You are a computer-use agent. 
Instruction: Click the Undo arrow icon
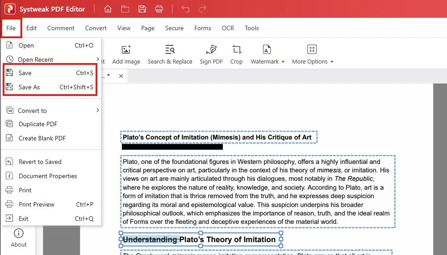[x=185, y=9]
